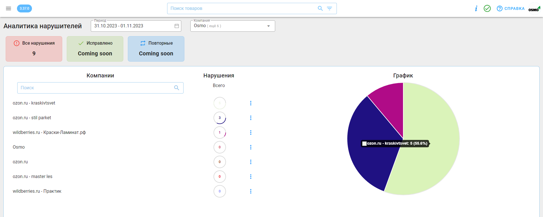
Task: Select company ozon.ru - stil parket
Action: [32, 118]
